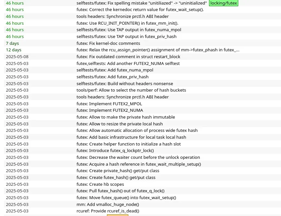Viewport: 281px width, 216px height.
Task: Open commit Use TAP output in futex_priv_hash
Action: pos(126,37)
